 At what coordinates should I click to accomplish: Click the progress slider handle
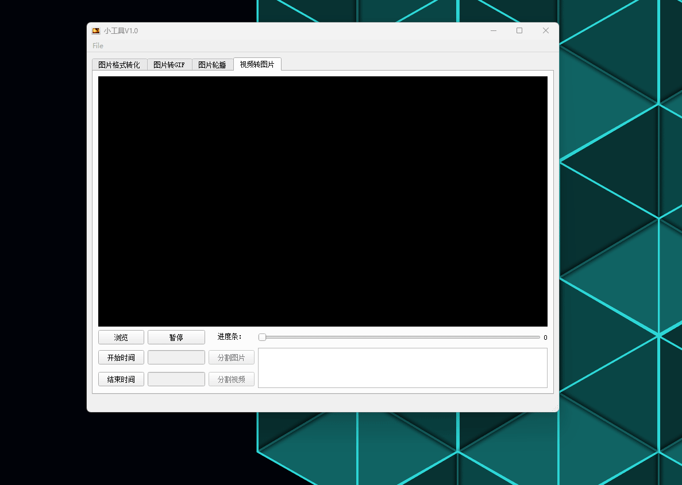tap(262, 337)
